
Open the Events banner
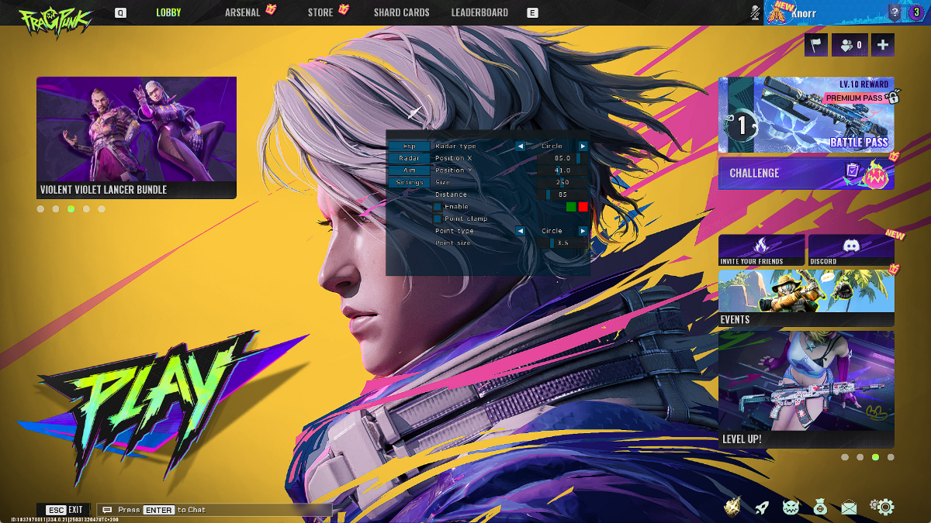pos(806,298)
